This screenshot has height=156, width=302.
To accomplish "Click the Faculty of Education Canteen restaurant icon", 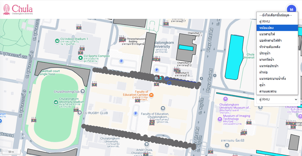I will pos(152,95).
